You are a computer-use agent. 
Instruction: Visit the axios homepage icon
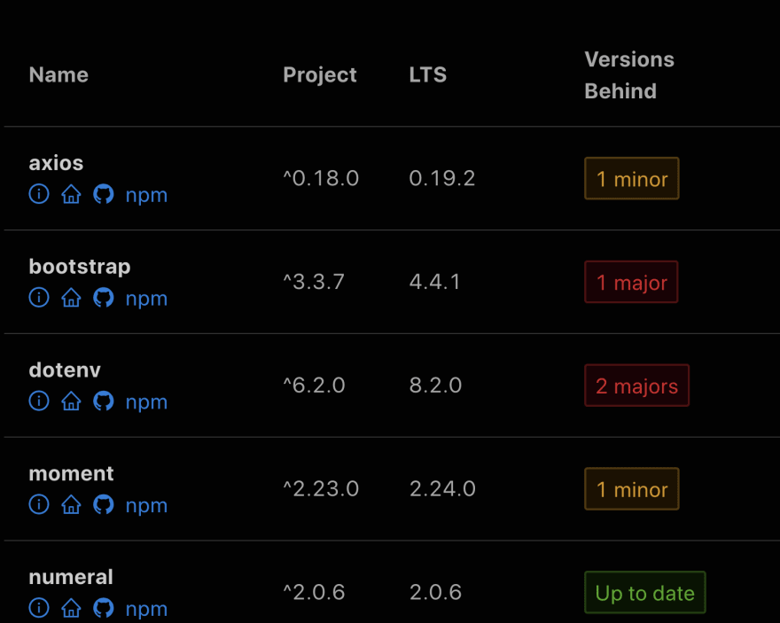(x=71, y=194)
